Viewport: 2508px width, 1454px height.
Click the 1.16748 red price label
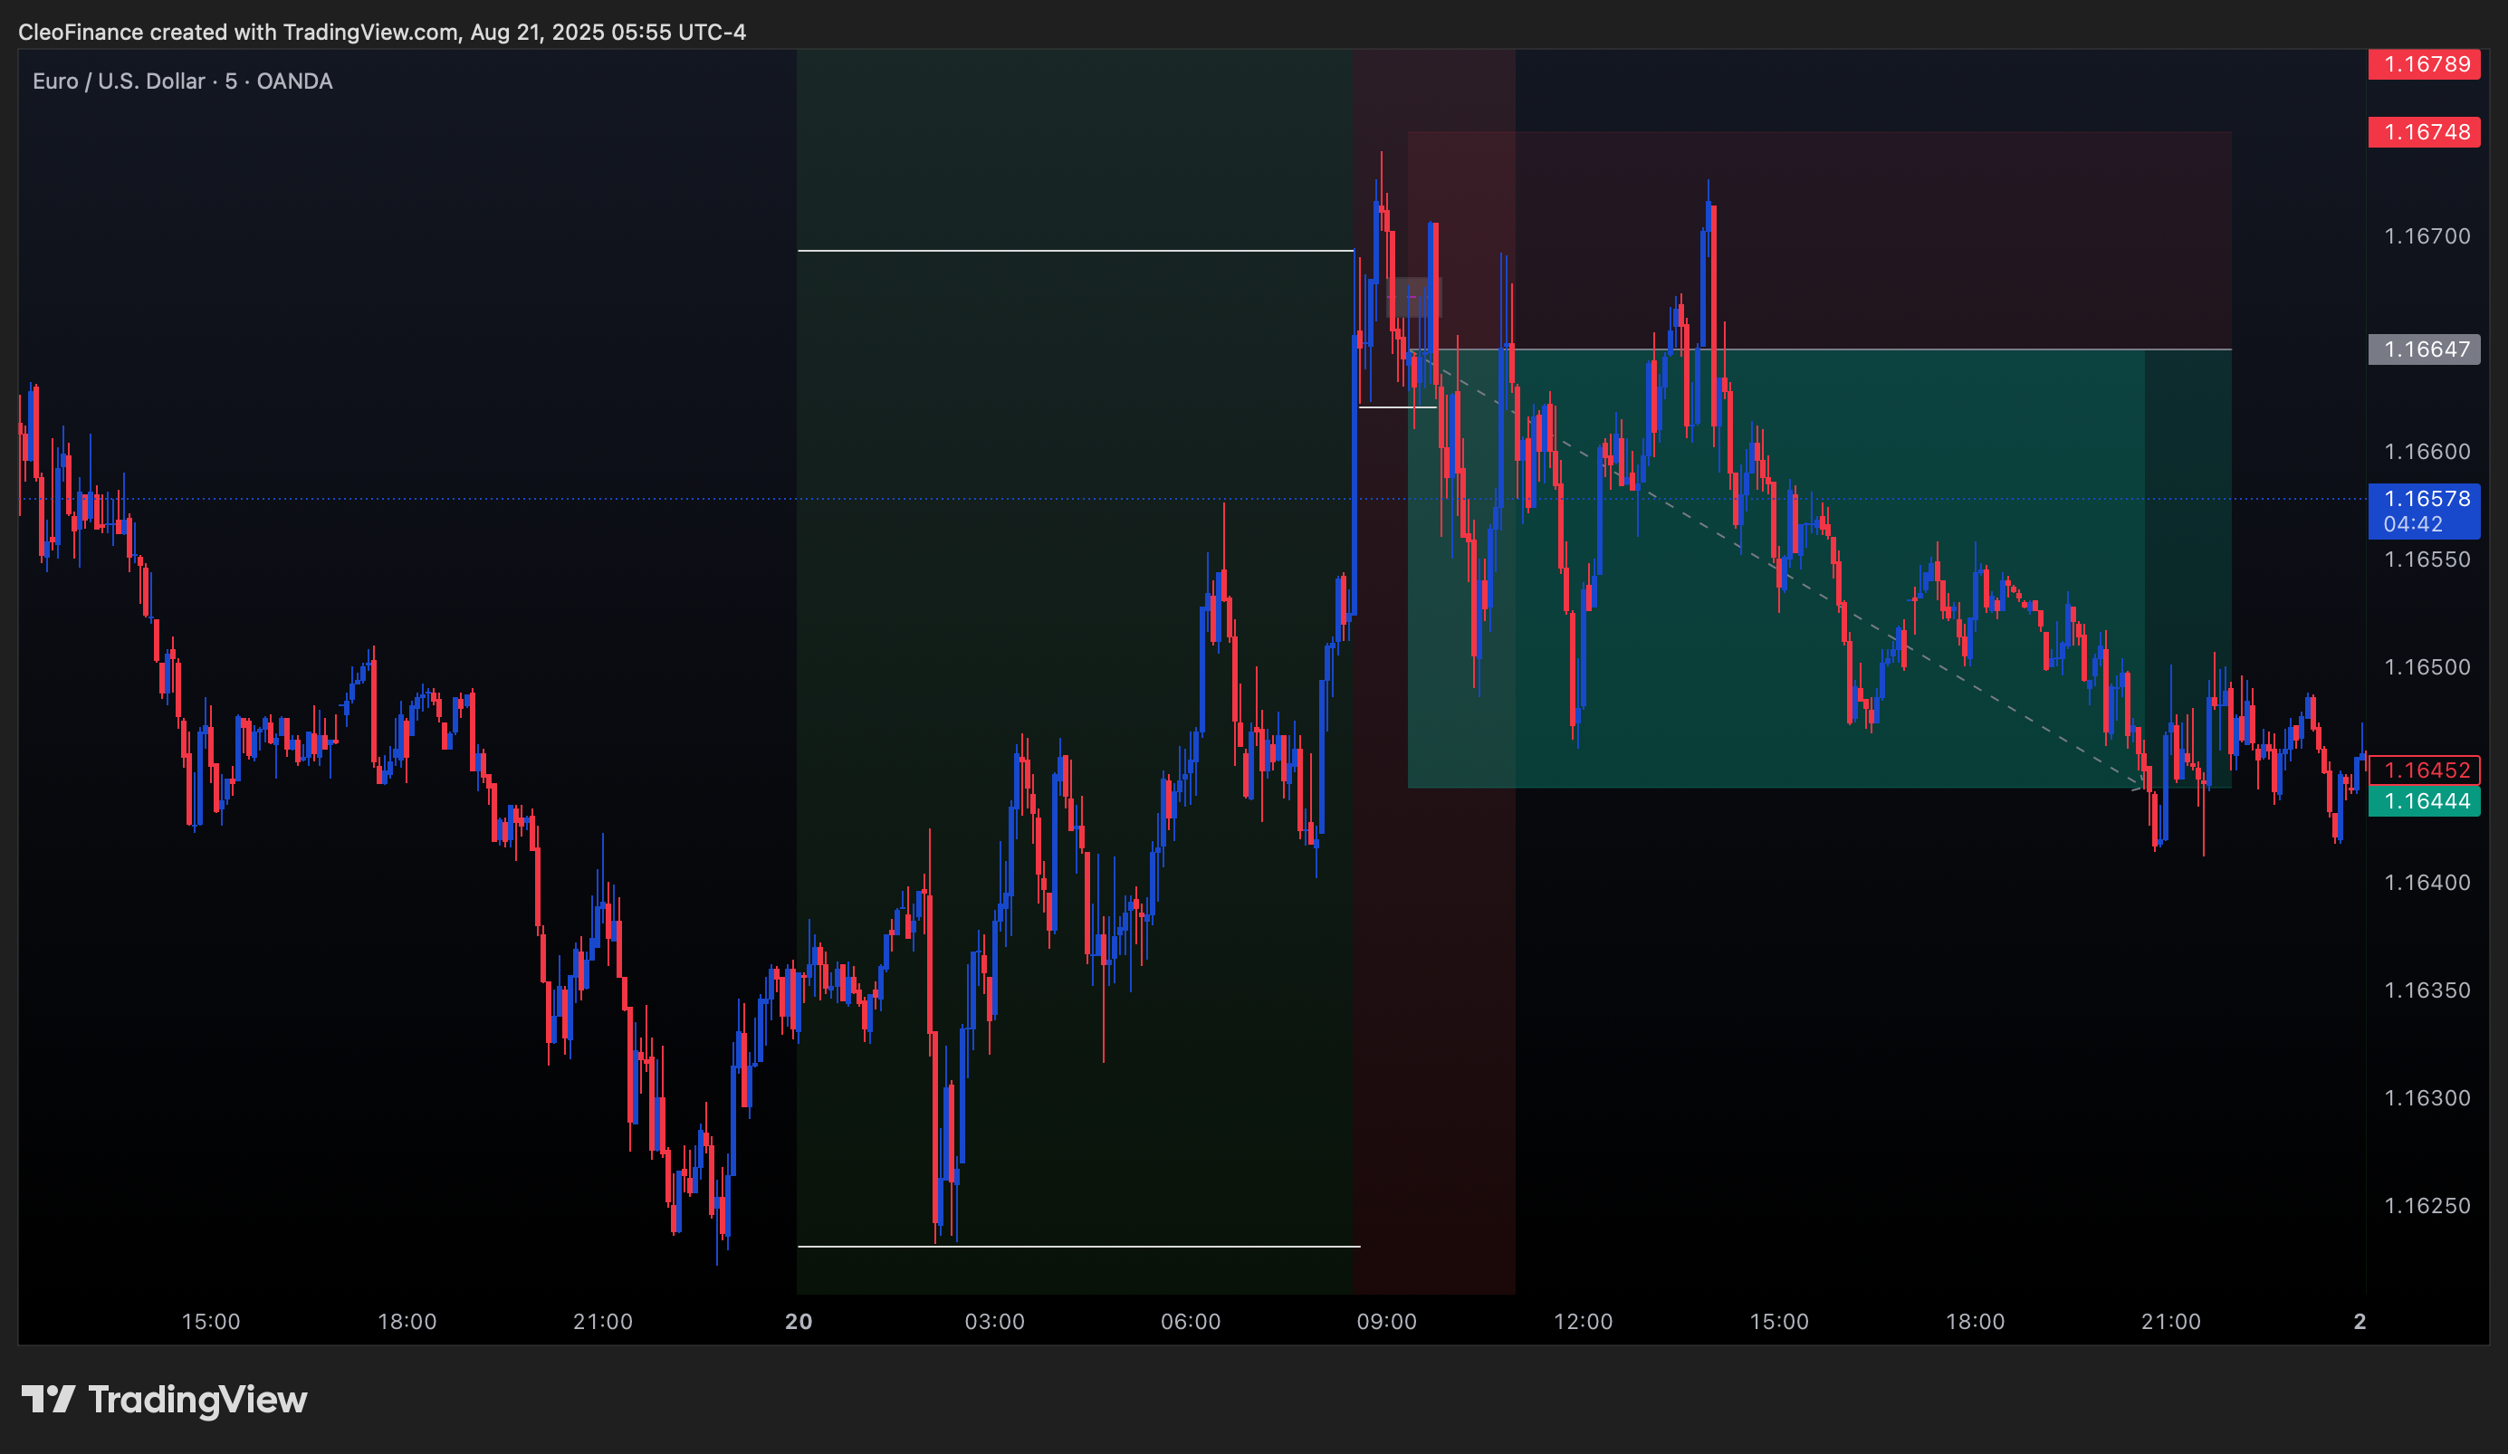[x=2424, y=132]
